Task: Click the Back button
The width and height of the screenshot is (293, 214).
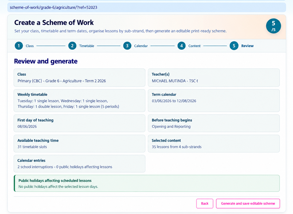Action: pos(205,203)
